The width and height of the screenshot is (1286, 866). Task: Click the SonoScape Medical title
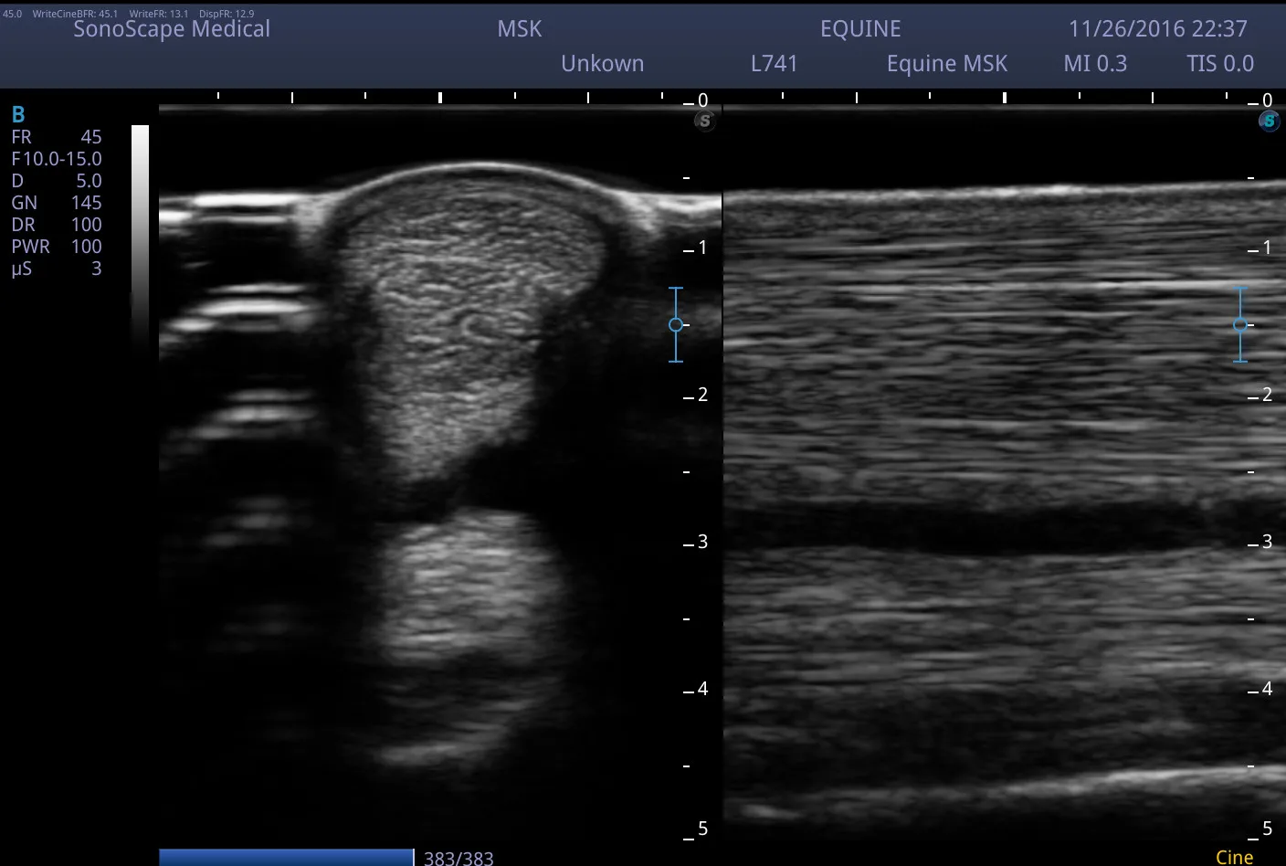172,29
